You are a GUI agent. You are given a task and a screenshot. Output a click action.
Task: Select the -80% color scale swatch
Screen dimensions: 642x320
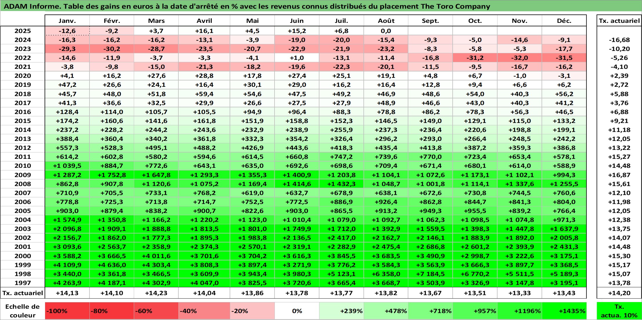[x=112, y=311]
